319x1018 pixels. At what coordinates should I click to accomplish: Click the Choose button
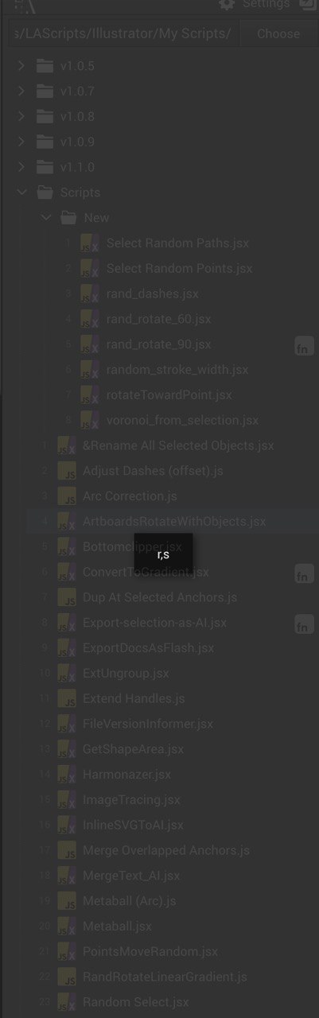[x=278, y=33]
